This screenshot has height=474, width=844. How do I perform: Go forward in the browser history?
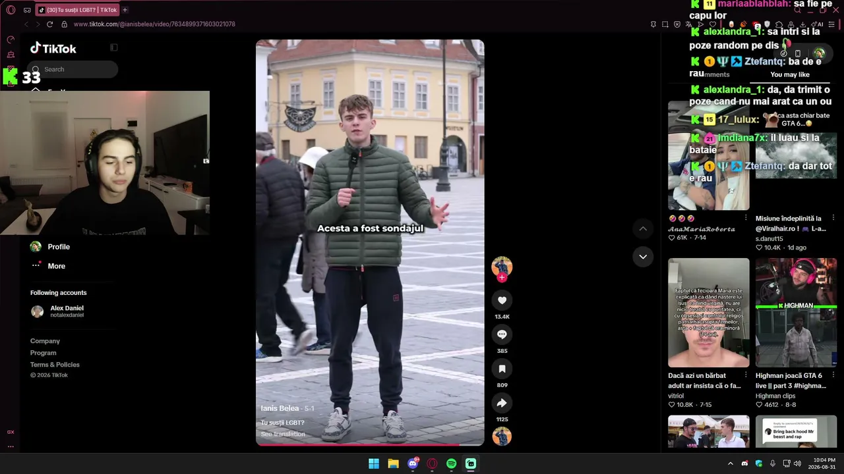click(37, 24)
